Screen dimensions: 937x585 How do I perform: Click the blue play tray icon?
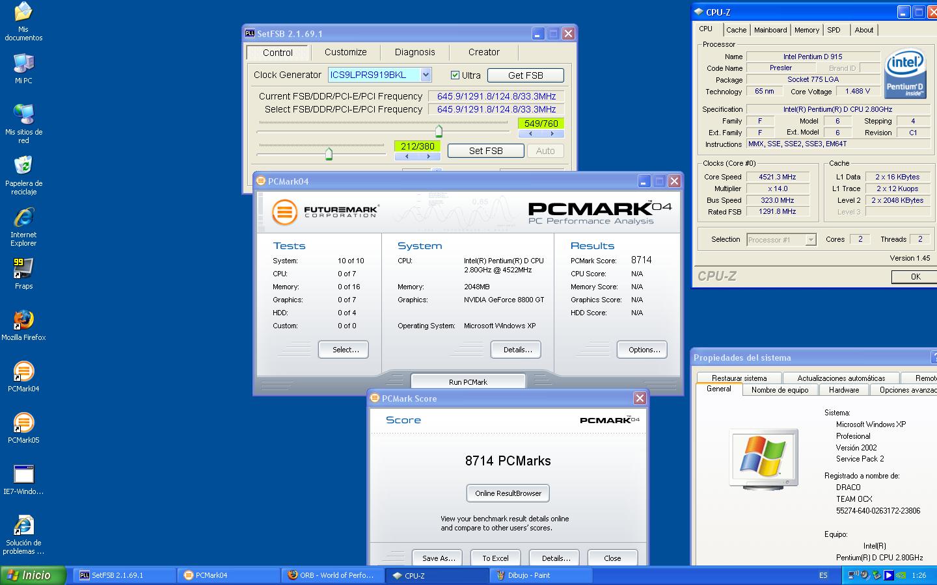pos(888,575)
